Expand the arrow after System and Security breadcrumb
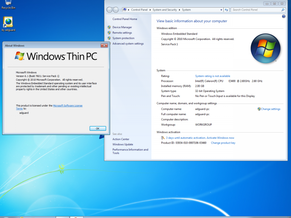 [179, 10]
